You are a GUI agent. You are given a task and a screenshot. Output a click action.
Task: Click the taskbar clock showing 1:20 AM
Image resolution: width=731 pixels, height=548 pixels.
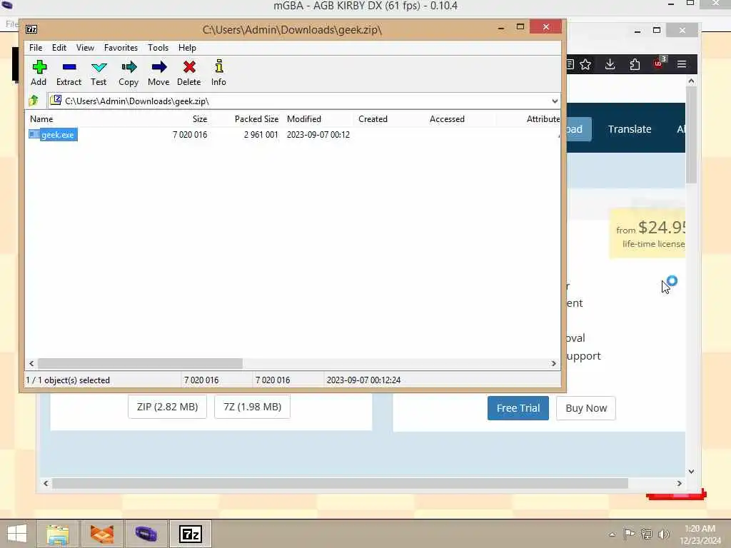[700, 534]
